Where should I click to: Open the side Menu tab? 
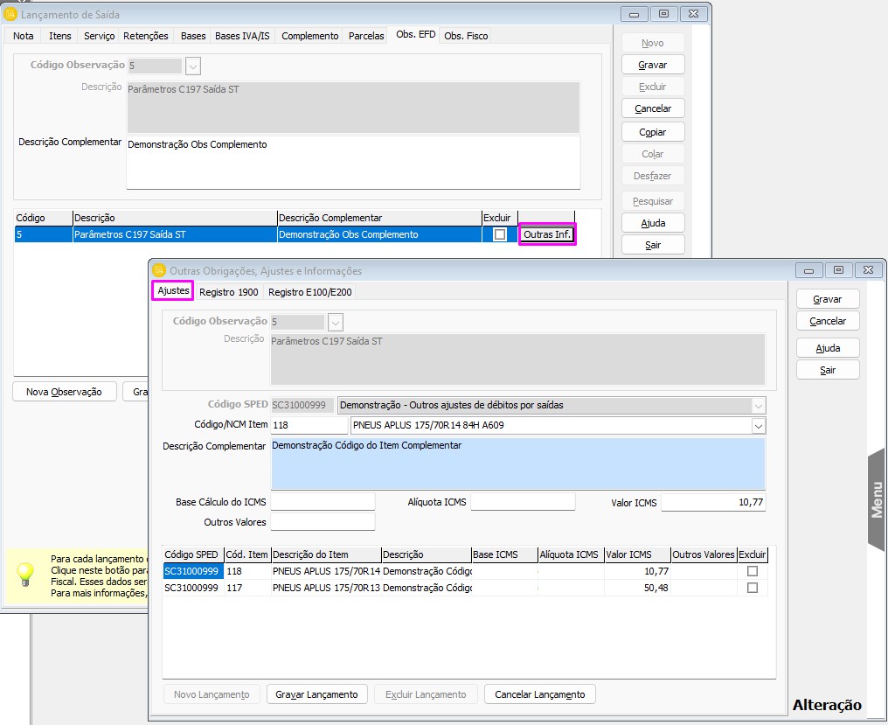[877, 499]
